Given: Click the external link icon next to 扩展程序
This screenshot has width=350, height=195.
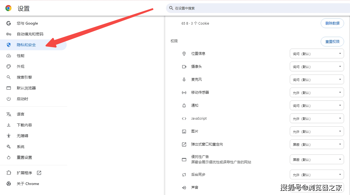Looking at the screenshot, I should 39,173.
